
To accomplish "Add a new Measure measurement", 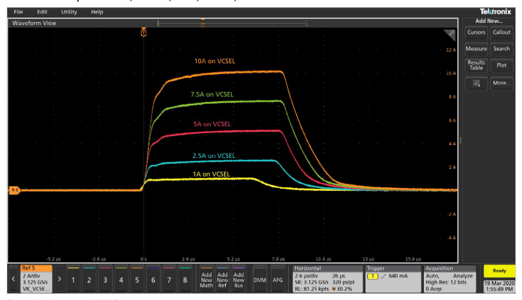I will tap(476, 49).
